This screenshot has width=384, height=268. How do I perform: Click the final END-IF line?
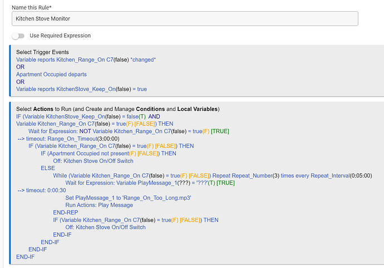[x=26, y=257]
